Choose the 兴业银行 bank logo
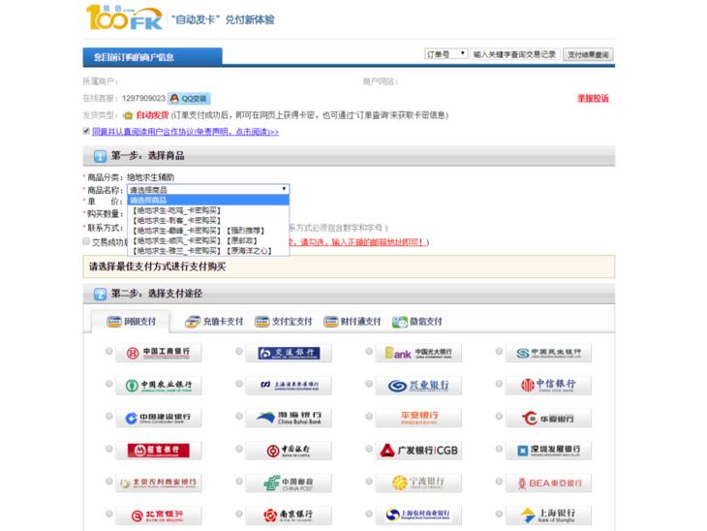This screenshot has height=531, width=707. pyautogui.click(x=418, y=386)
